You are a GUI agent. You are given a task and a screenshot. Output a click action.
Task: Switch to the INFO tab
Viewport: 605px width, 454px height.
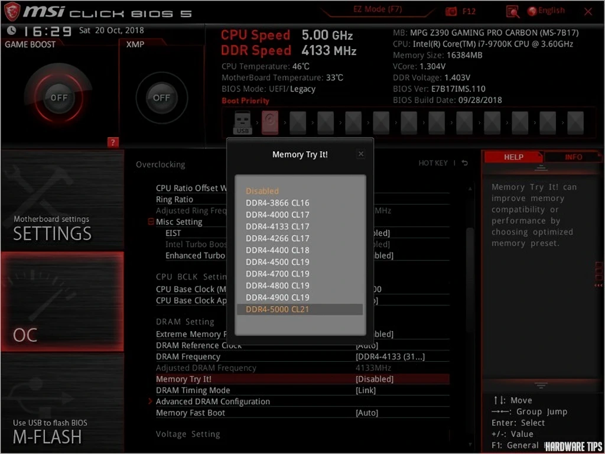coord(573,157)
